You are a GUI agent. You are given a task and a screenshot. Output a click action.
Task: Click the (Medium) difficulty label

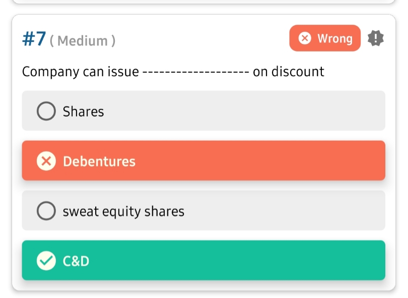pos(83,41)
